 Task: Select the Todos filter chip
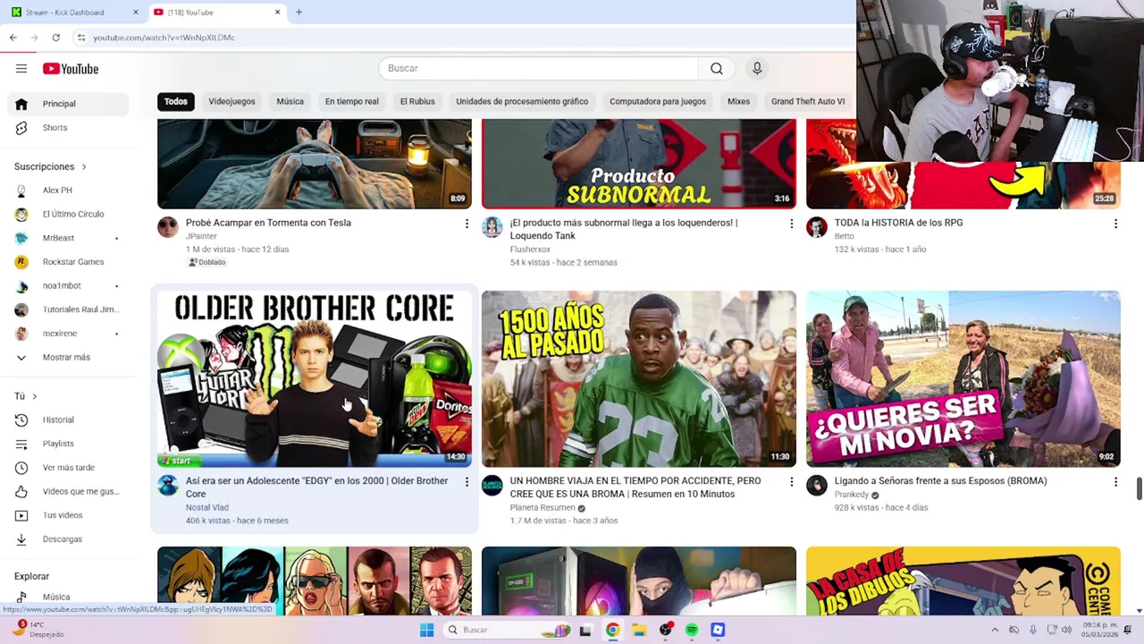point(176,101)
